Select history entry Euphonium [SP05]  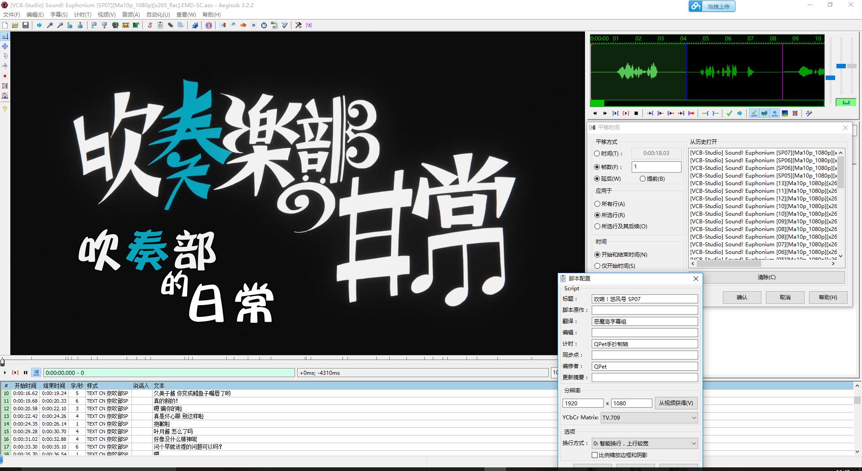(764, 176)
